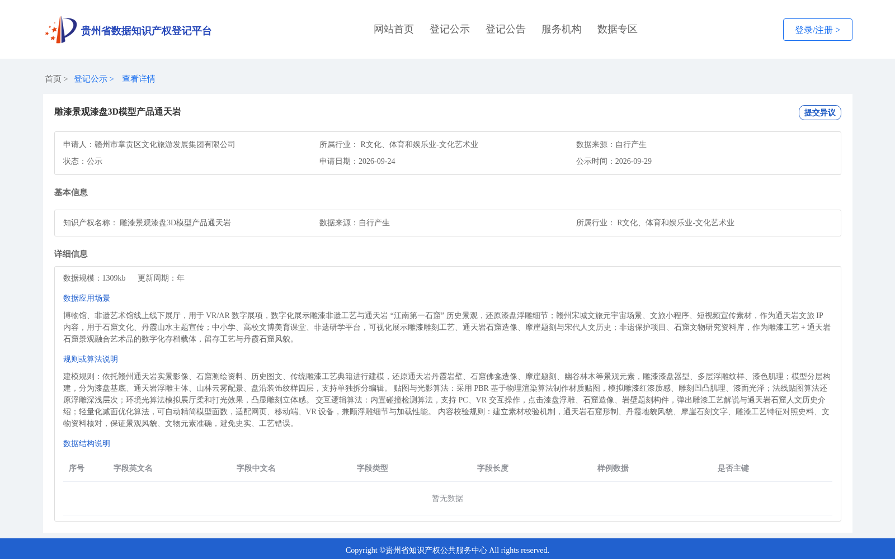Click the 暂无数据 empty table message
The width and height of the screenshot is (895, 559).
[447, 499]
